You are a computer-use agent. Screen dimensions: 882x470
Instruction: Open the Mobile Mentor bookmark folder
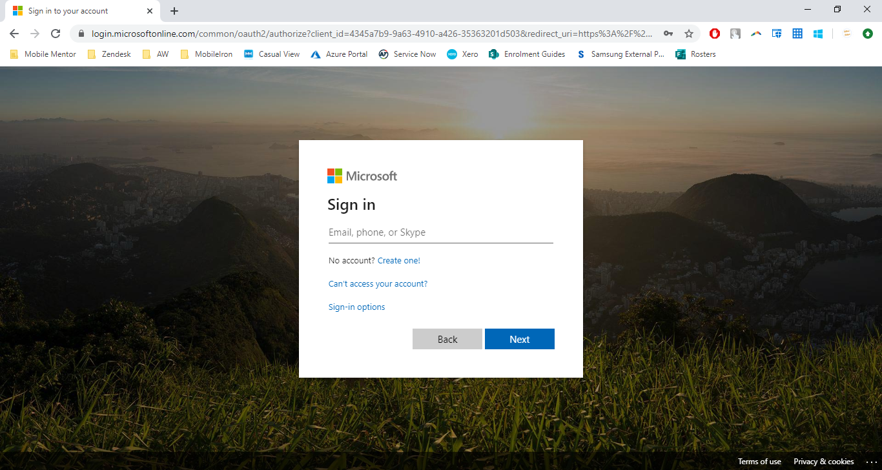click(43, 54)
